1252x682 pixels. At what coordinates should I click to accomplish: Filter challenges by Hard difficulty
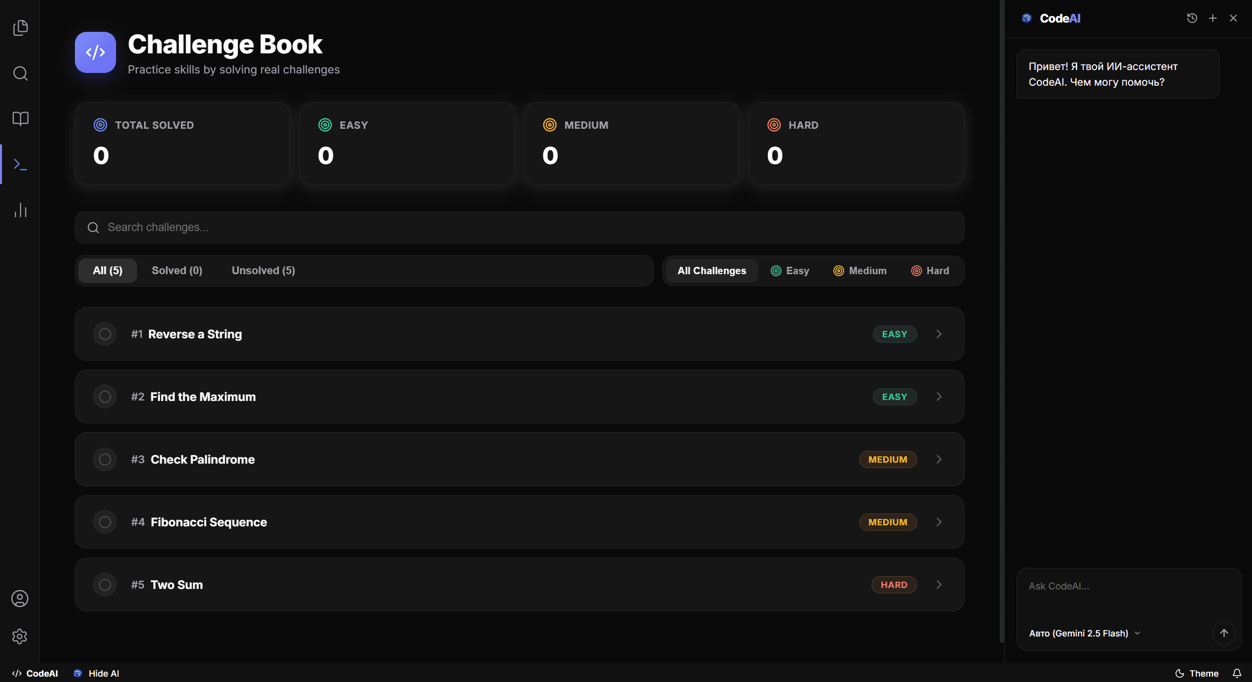[930, 271]
